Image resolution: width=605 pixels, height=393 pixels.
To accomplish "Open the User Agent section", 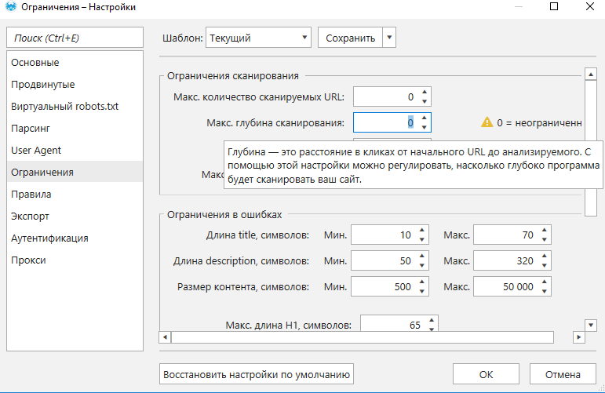I will pyautogui.click(x=75, y=151).
